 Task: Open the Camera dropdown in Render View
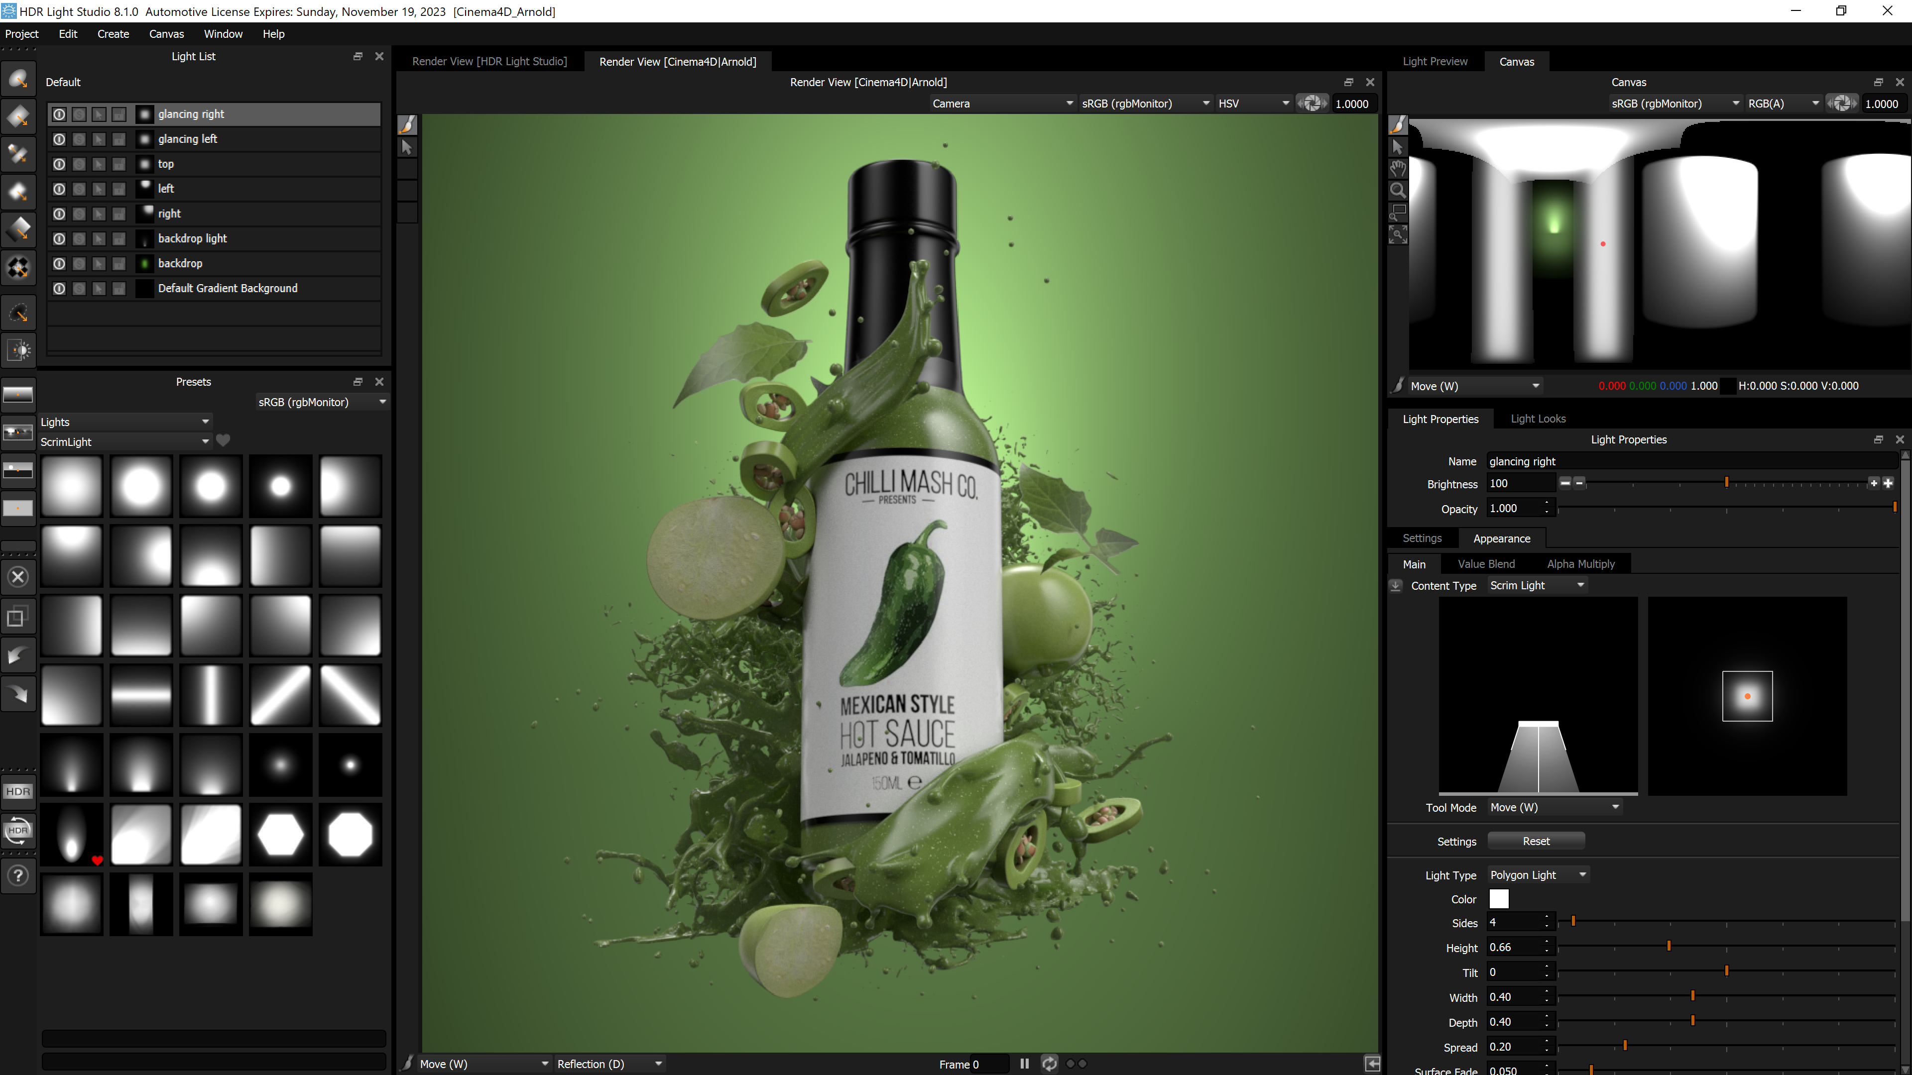1002,104
